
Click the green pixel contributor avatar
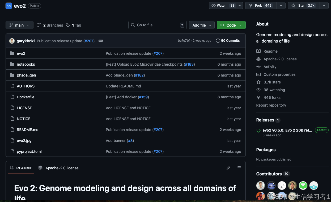(x=303, y=186)
